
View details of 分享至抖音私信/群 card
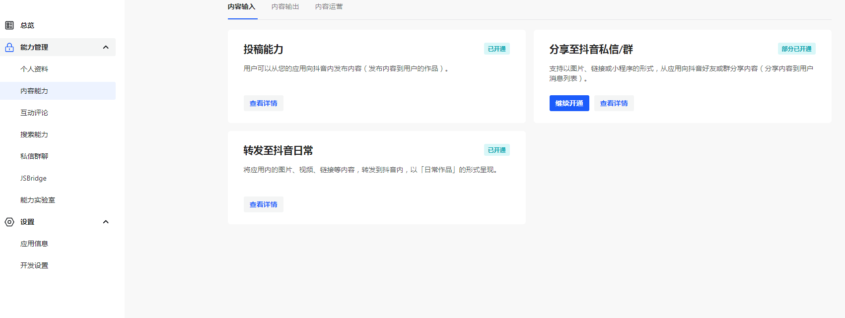point(614,103)
